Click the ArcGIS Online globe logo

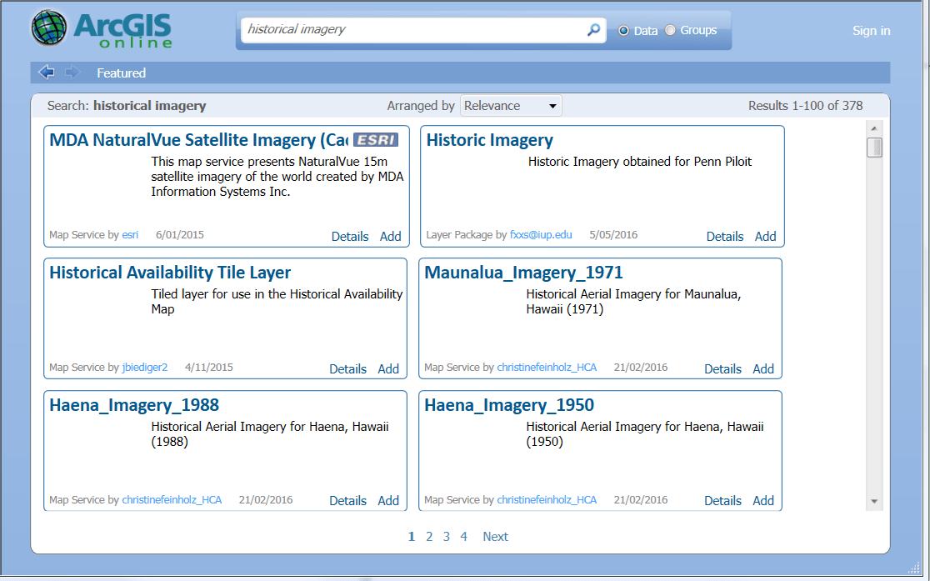(x=49, y=28)
